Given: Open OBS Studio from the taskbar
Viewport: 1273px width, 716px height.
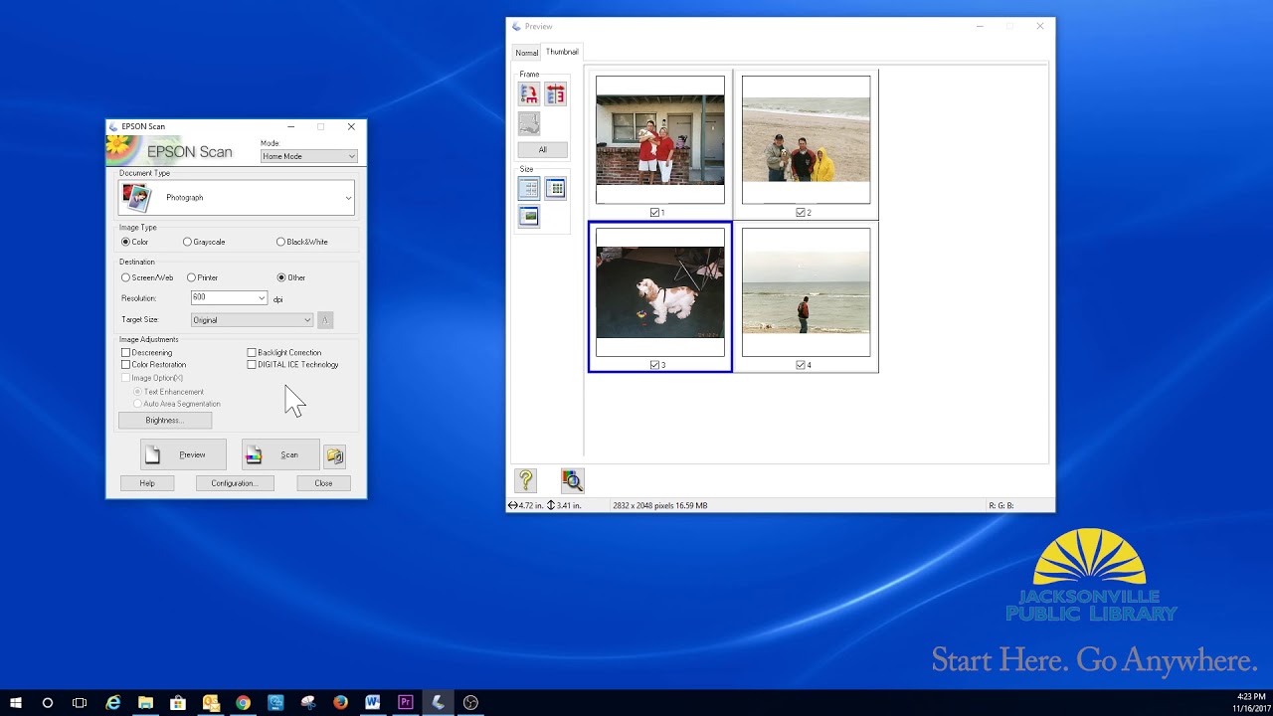Looking at the screenshot, I should pyautogui.click(x=470, y=703).
